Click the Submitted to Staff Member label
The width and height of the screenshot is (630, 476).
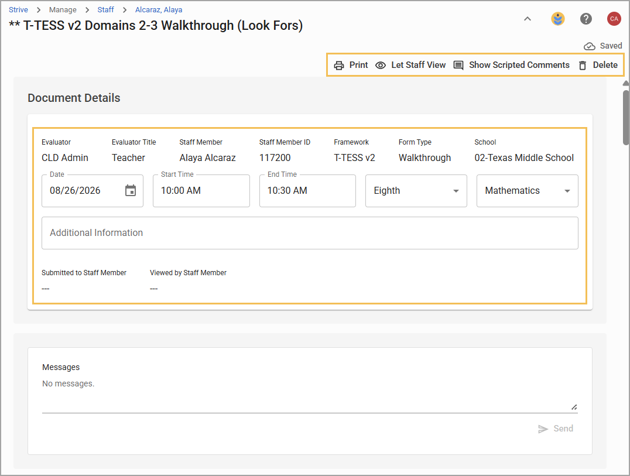84,273
